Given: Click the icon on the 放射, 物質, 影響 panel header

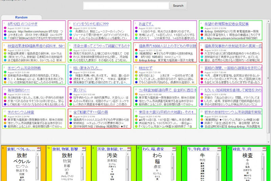Looking at the screenshot, I should point(84,149).
